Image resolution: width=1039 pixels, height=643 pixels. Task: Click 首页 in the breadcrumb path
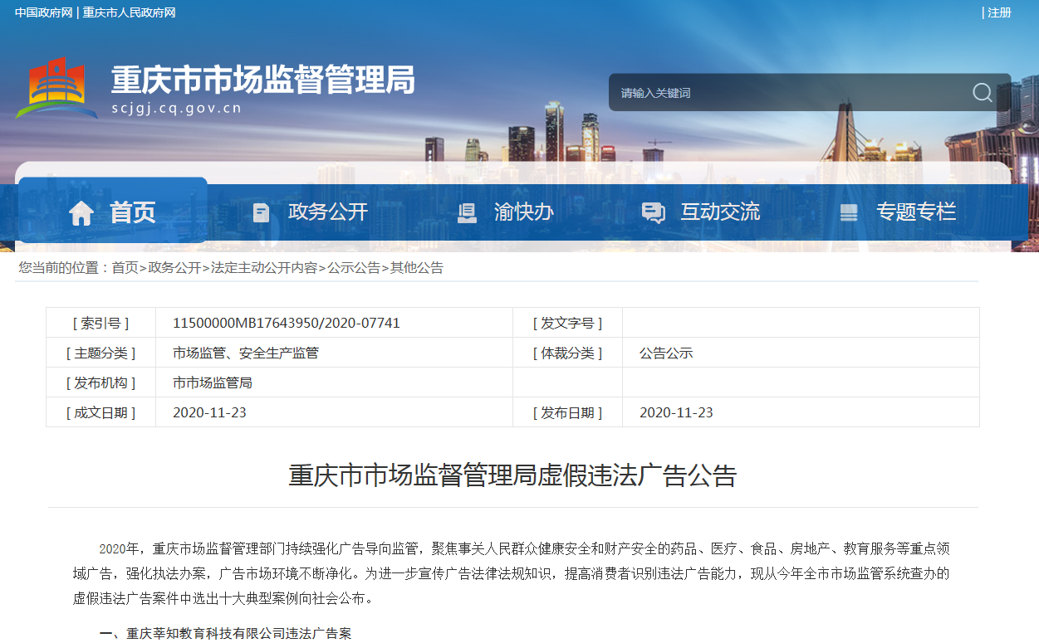(125, 268)
